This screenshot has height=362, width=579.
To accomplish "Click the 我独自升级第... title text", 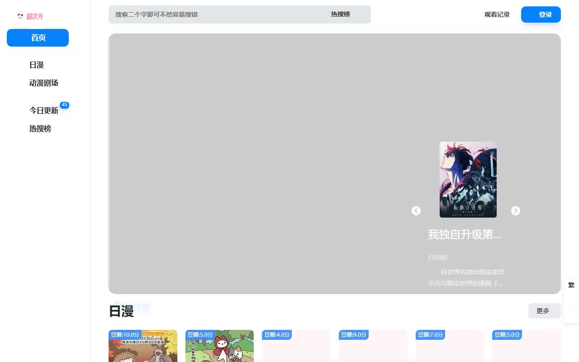I will click(x=465, y=235).
